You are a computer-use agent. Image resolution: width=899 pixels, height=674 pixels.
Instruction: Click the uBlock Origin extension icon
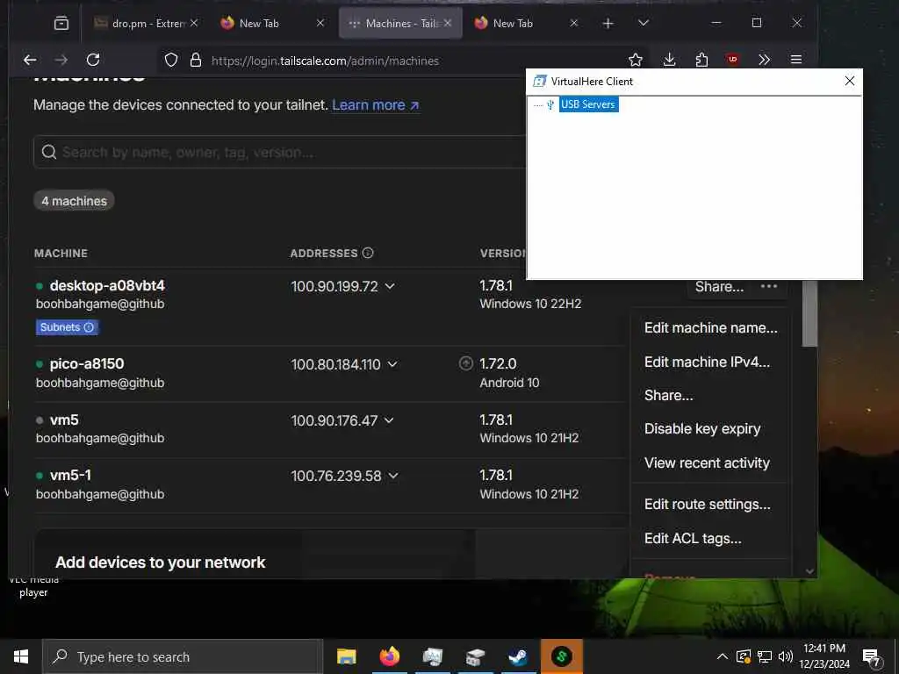(732, 60)
